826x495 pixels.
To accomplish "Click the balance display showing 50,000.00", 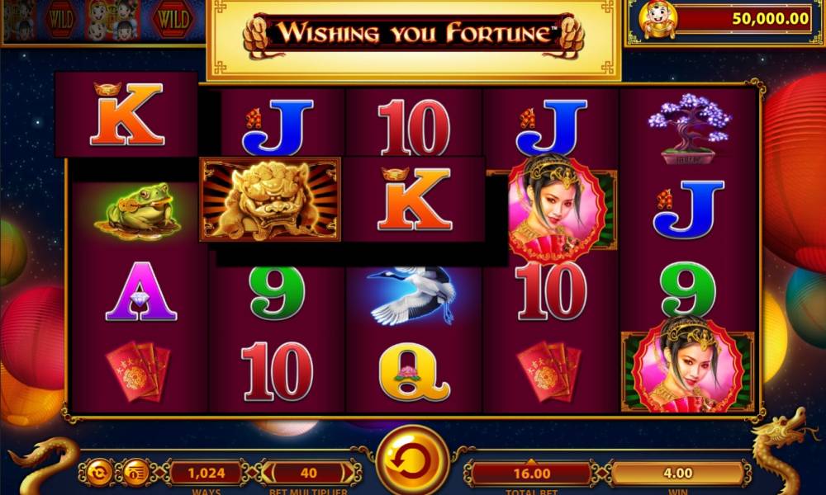I will [744, 19].
